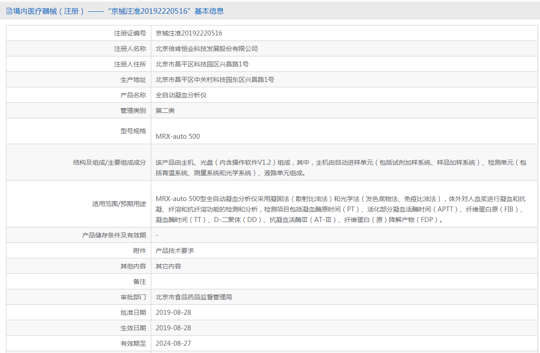Select registrant name 北京倍肯恒业科技发展股份有限公司
The width and height of the screenshot is (540, 353).
(206, 49)
